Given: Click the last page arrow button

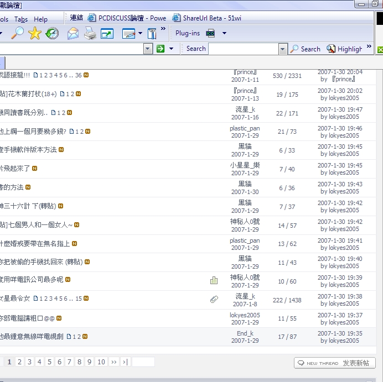Looking at the screenshot, I should coord(125,362).
